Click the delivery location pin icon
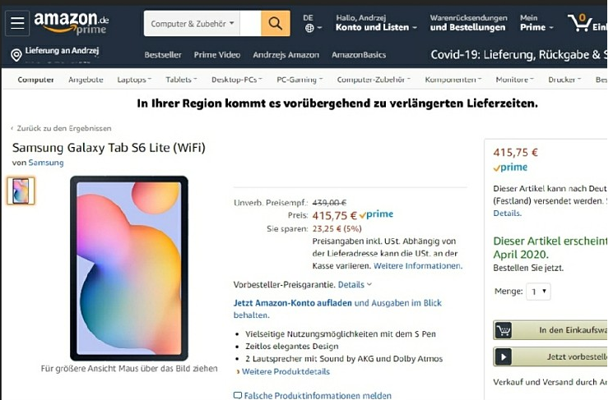This screenshot has width=613, height=400. (16, 55)
